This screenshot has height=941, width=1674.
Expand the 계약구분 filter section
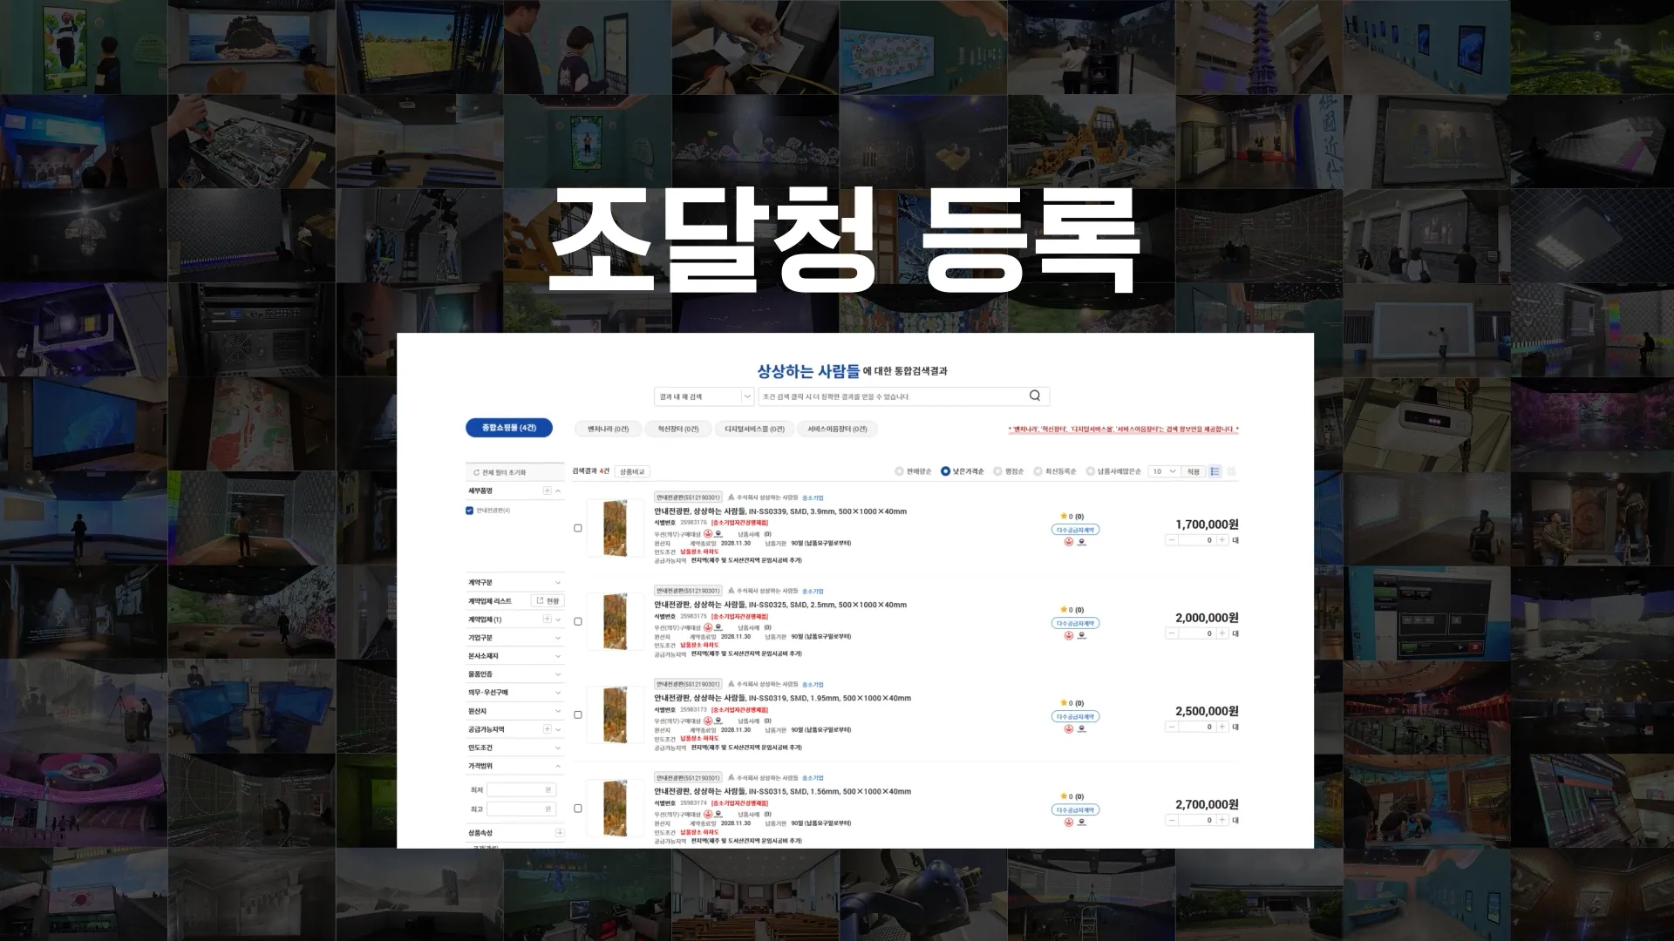coord(515,582)
